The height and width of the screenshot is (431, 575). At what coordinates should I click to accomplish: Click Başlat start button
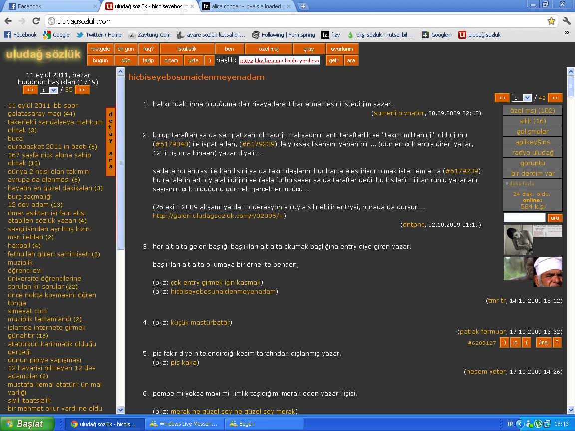click(x=27, y=424)
